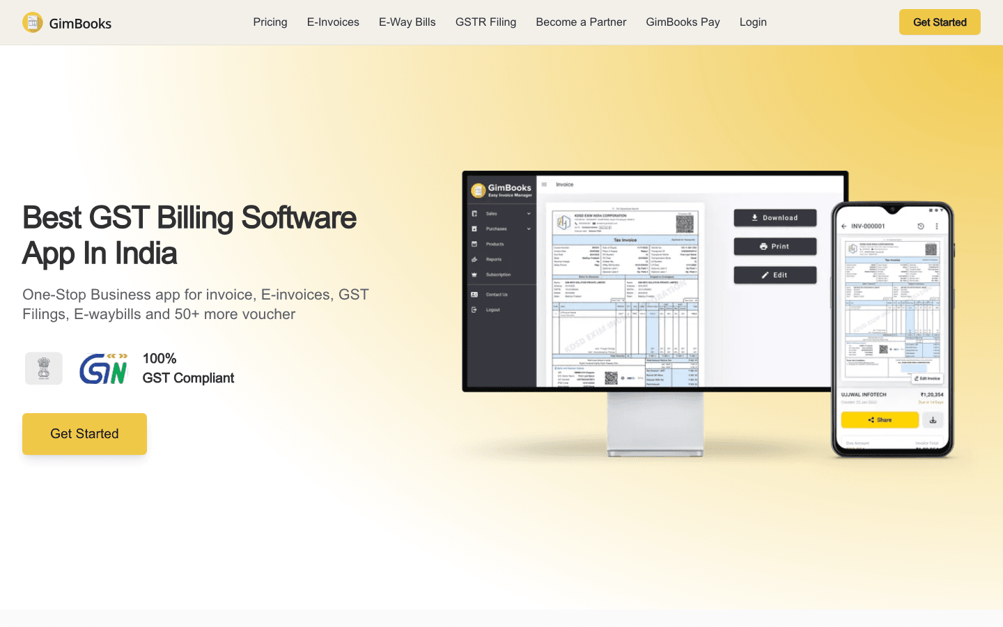This screenshot has width=1003, height=627.
Task: Click the GimBooks logo icon in header
Action: pos(33,22)
